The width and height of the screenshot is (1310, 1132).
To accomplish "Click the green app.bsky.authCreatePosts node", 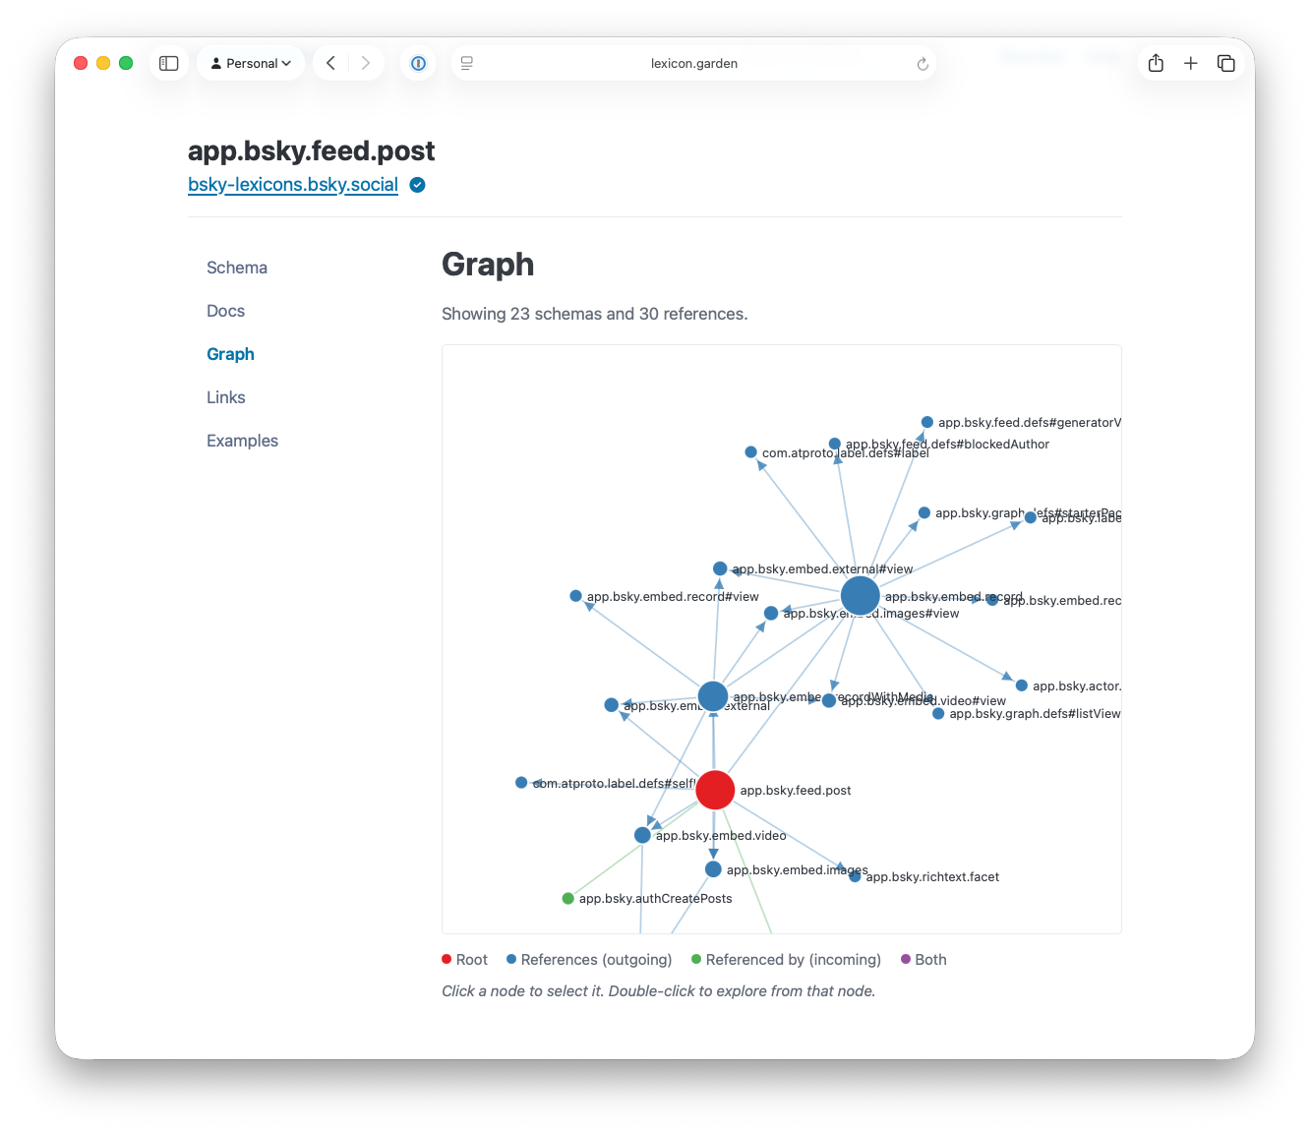I will [x=567, y=899].
